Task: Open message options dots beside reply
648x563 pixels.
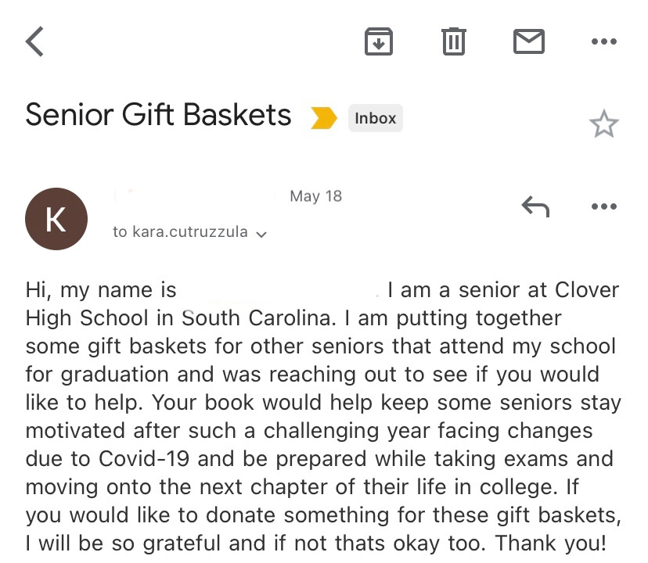Action: (x=603, y=206)
